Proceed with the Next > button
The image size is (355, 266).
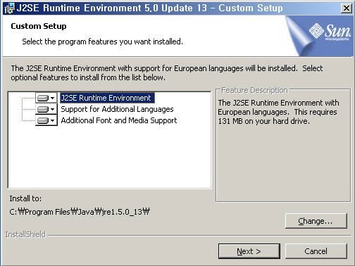coord(249,251)
